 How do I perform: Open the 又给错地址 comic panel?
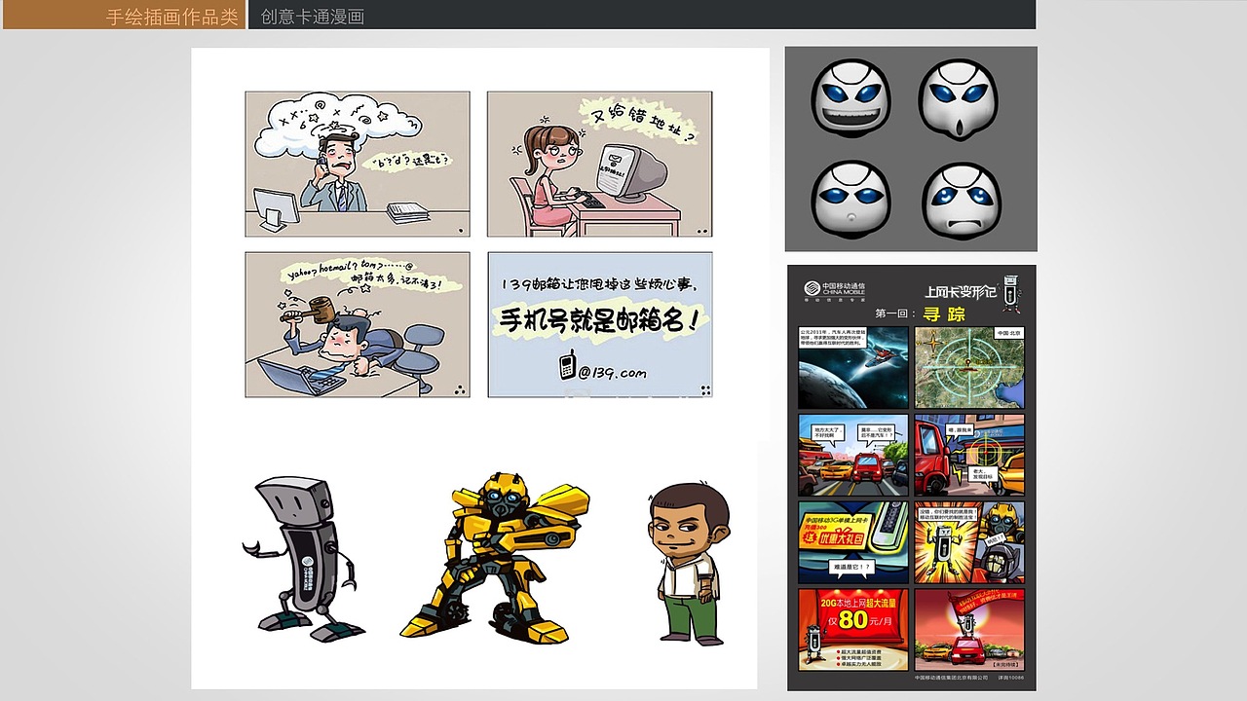tap(599, 164)
